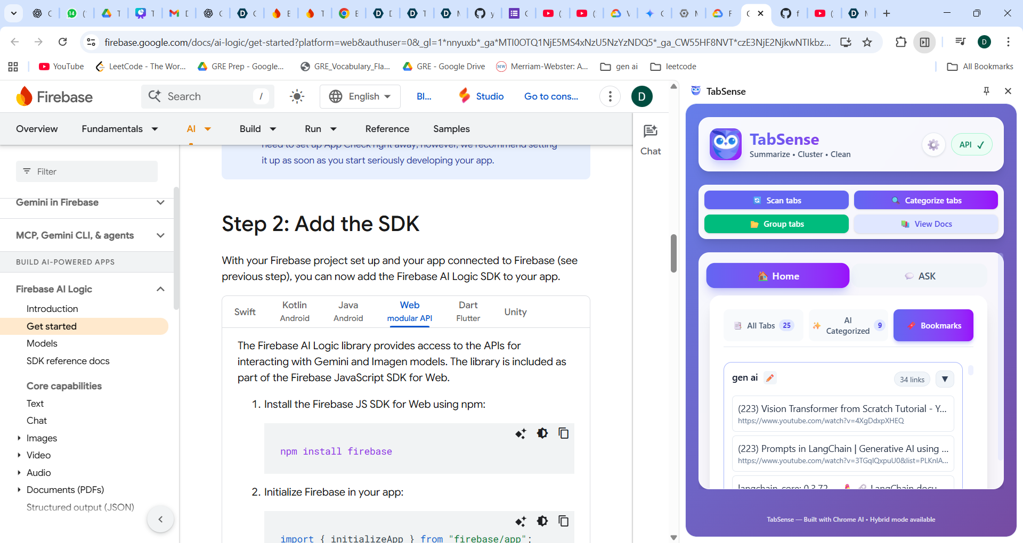
Task: Reload the current page
Action: [62, 42]
